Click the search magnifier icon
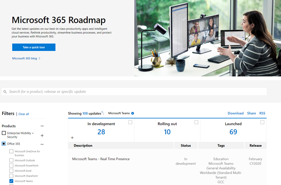The width and height of the screenshot is (281, 185). 5,92
